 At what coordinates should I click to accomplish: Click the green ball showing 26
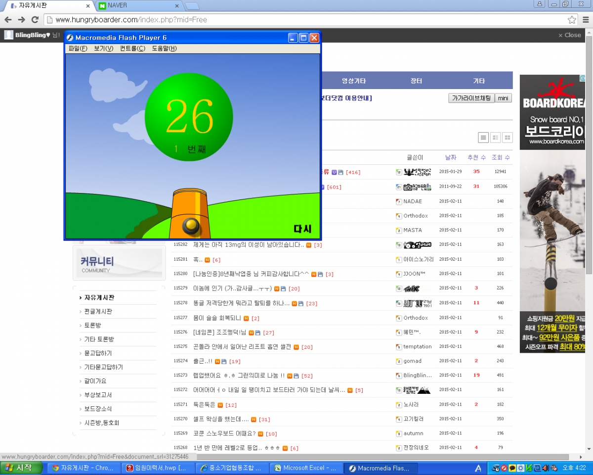pyautogui.click(x=189, y=117)
